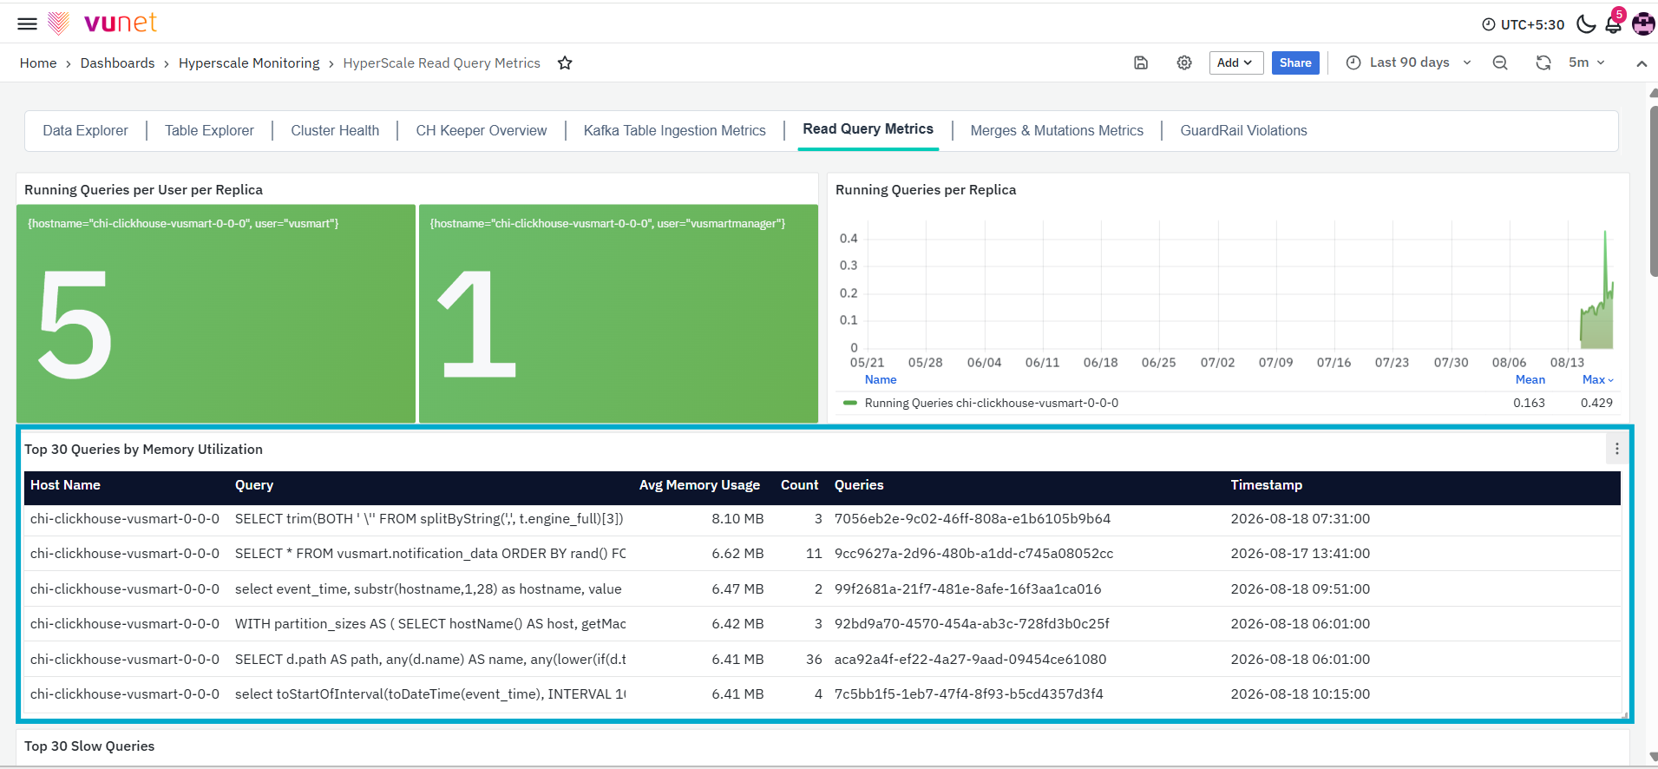
Task: Click the save dashboard icon
Action: tap(1141, 62)
